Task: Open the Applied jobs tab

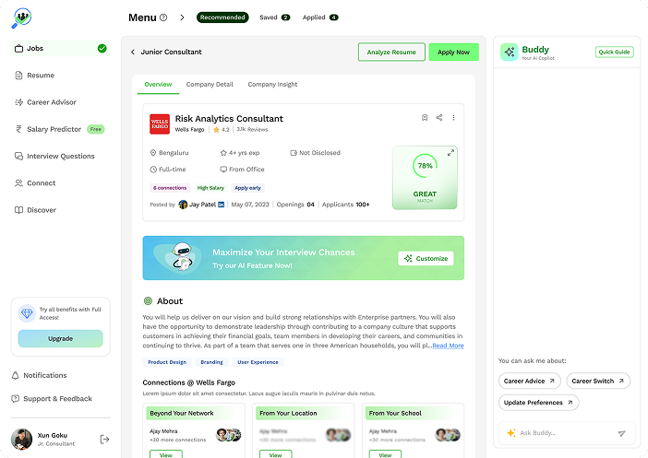Action: 320,18
